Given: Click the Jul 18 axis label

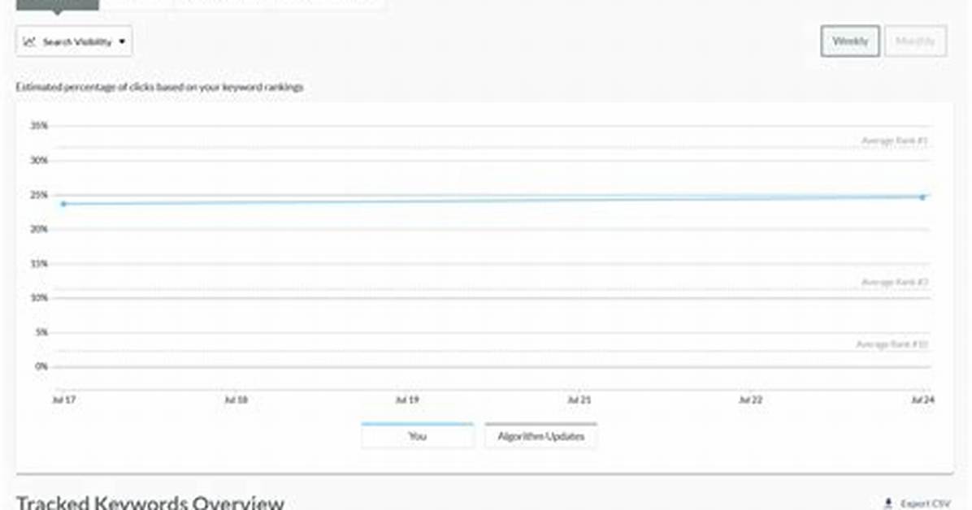Looking at the screenshot, I should tap(236, 400).
